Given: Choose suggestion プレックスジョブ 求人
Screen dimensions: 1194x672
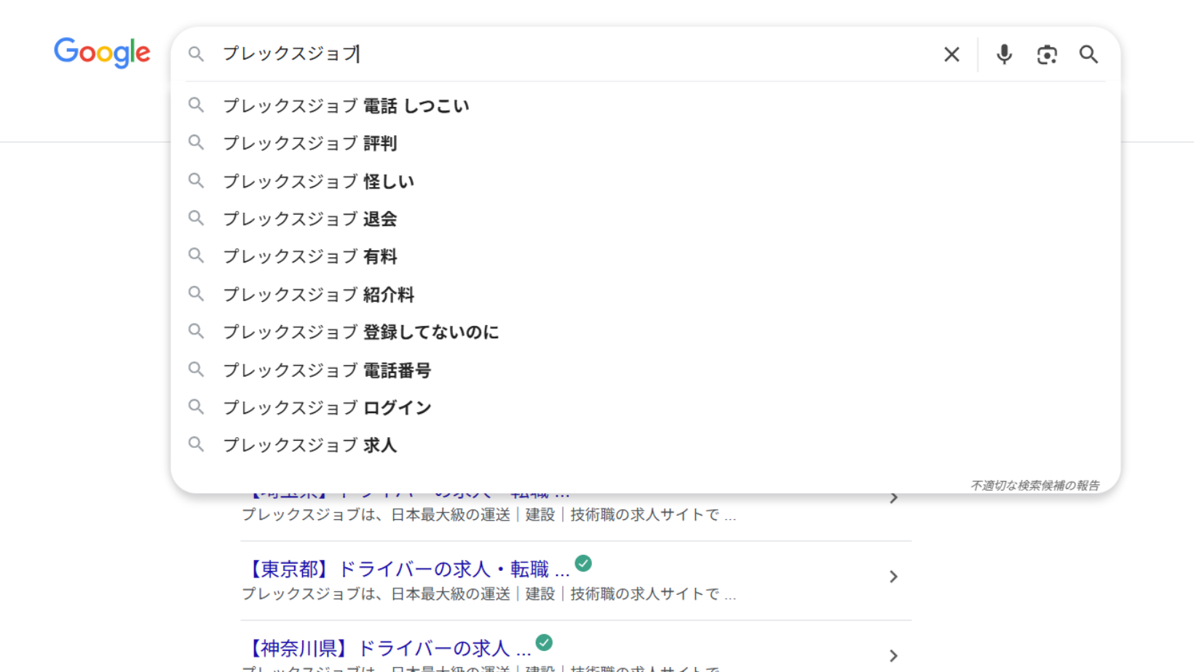Looking at the screenshot, I should click(646, 445).
